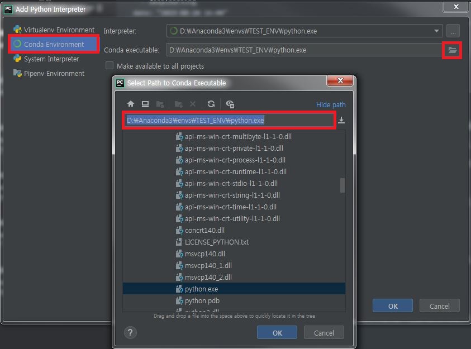Select api-ms-win-crt-string-l1-1-0.dll
Image resolution: width=471 pixels, height=349 pixels.
[x=232, y=195]
